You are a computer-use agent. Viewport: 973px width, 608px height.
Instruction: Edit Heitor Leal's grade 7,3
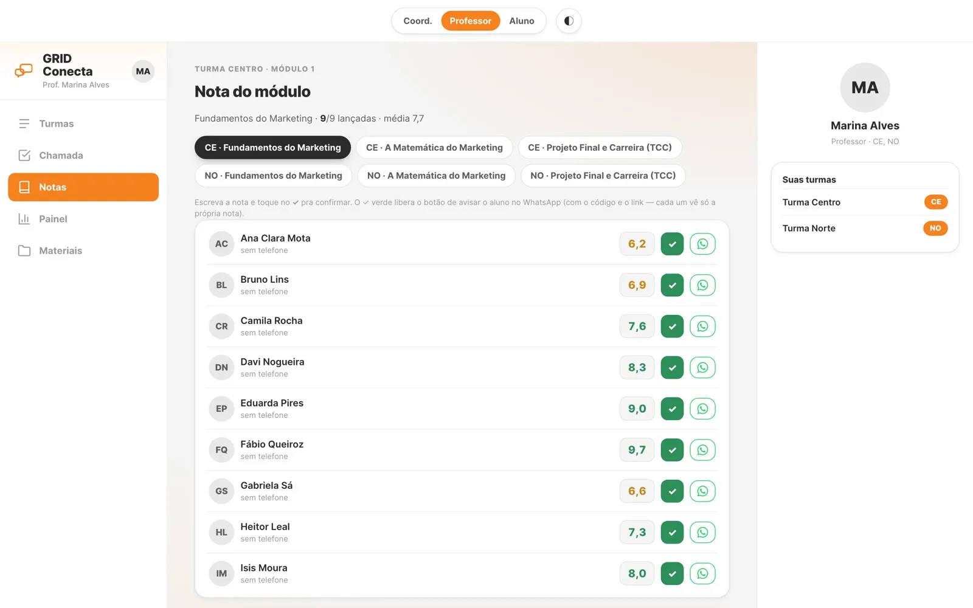pos(637,533)
